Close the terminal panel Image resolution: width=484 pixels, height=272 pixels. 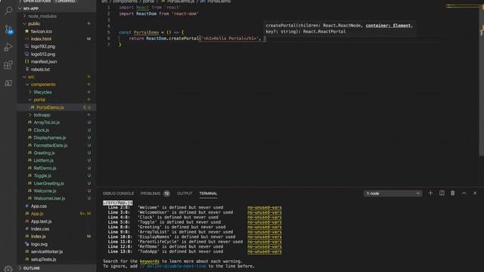pos(475,193)
